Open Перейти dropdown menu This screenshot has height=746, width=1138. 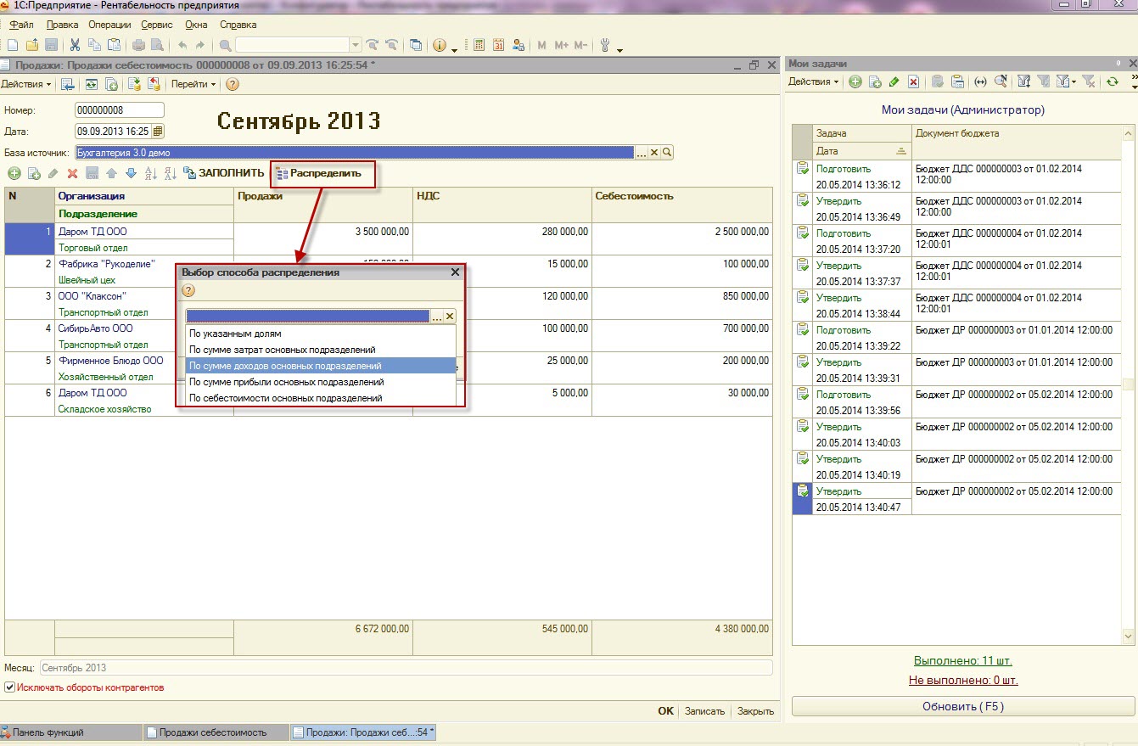193,84
